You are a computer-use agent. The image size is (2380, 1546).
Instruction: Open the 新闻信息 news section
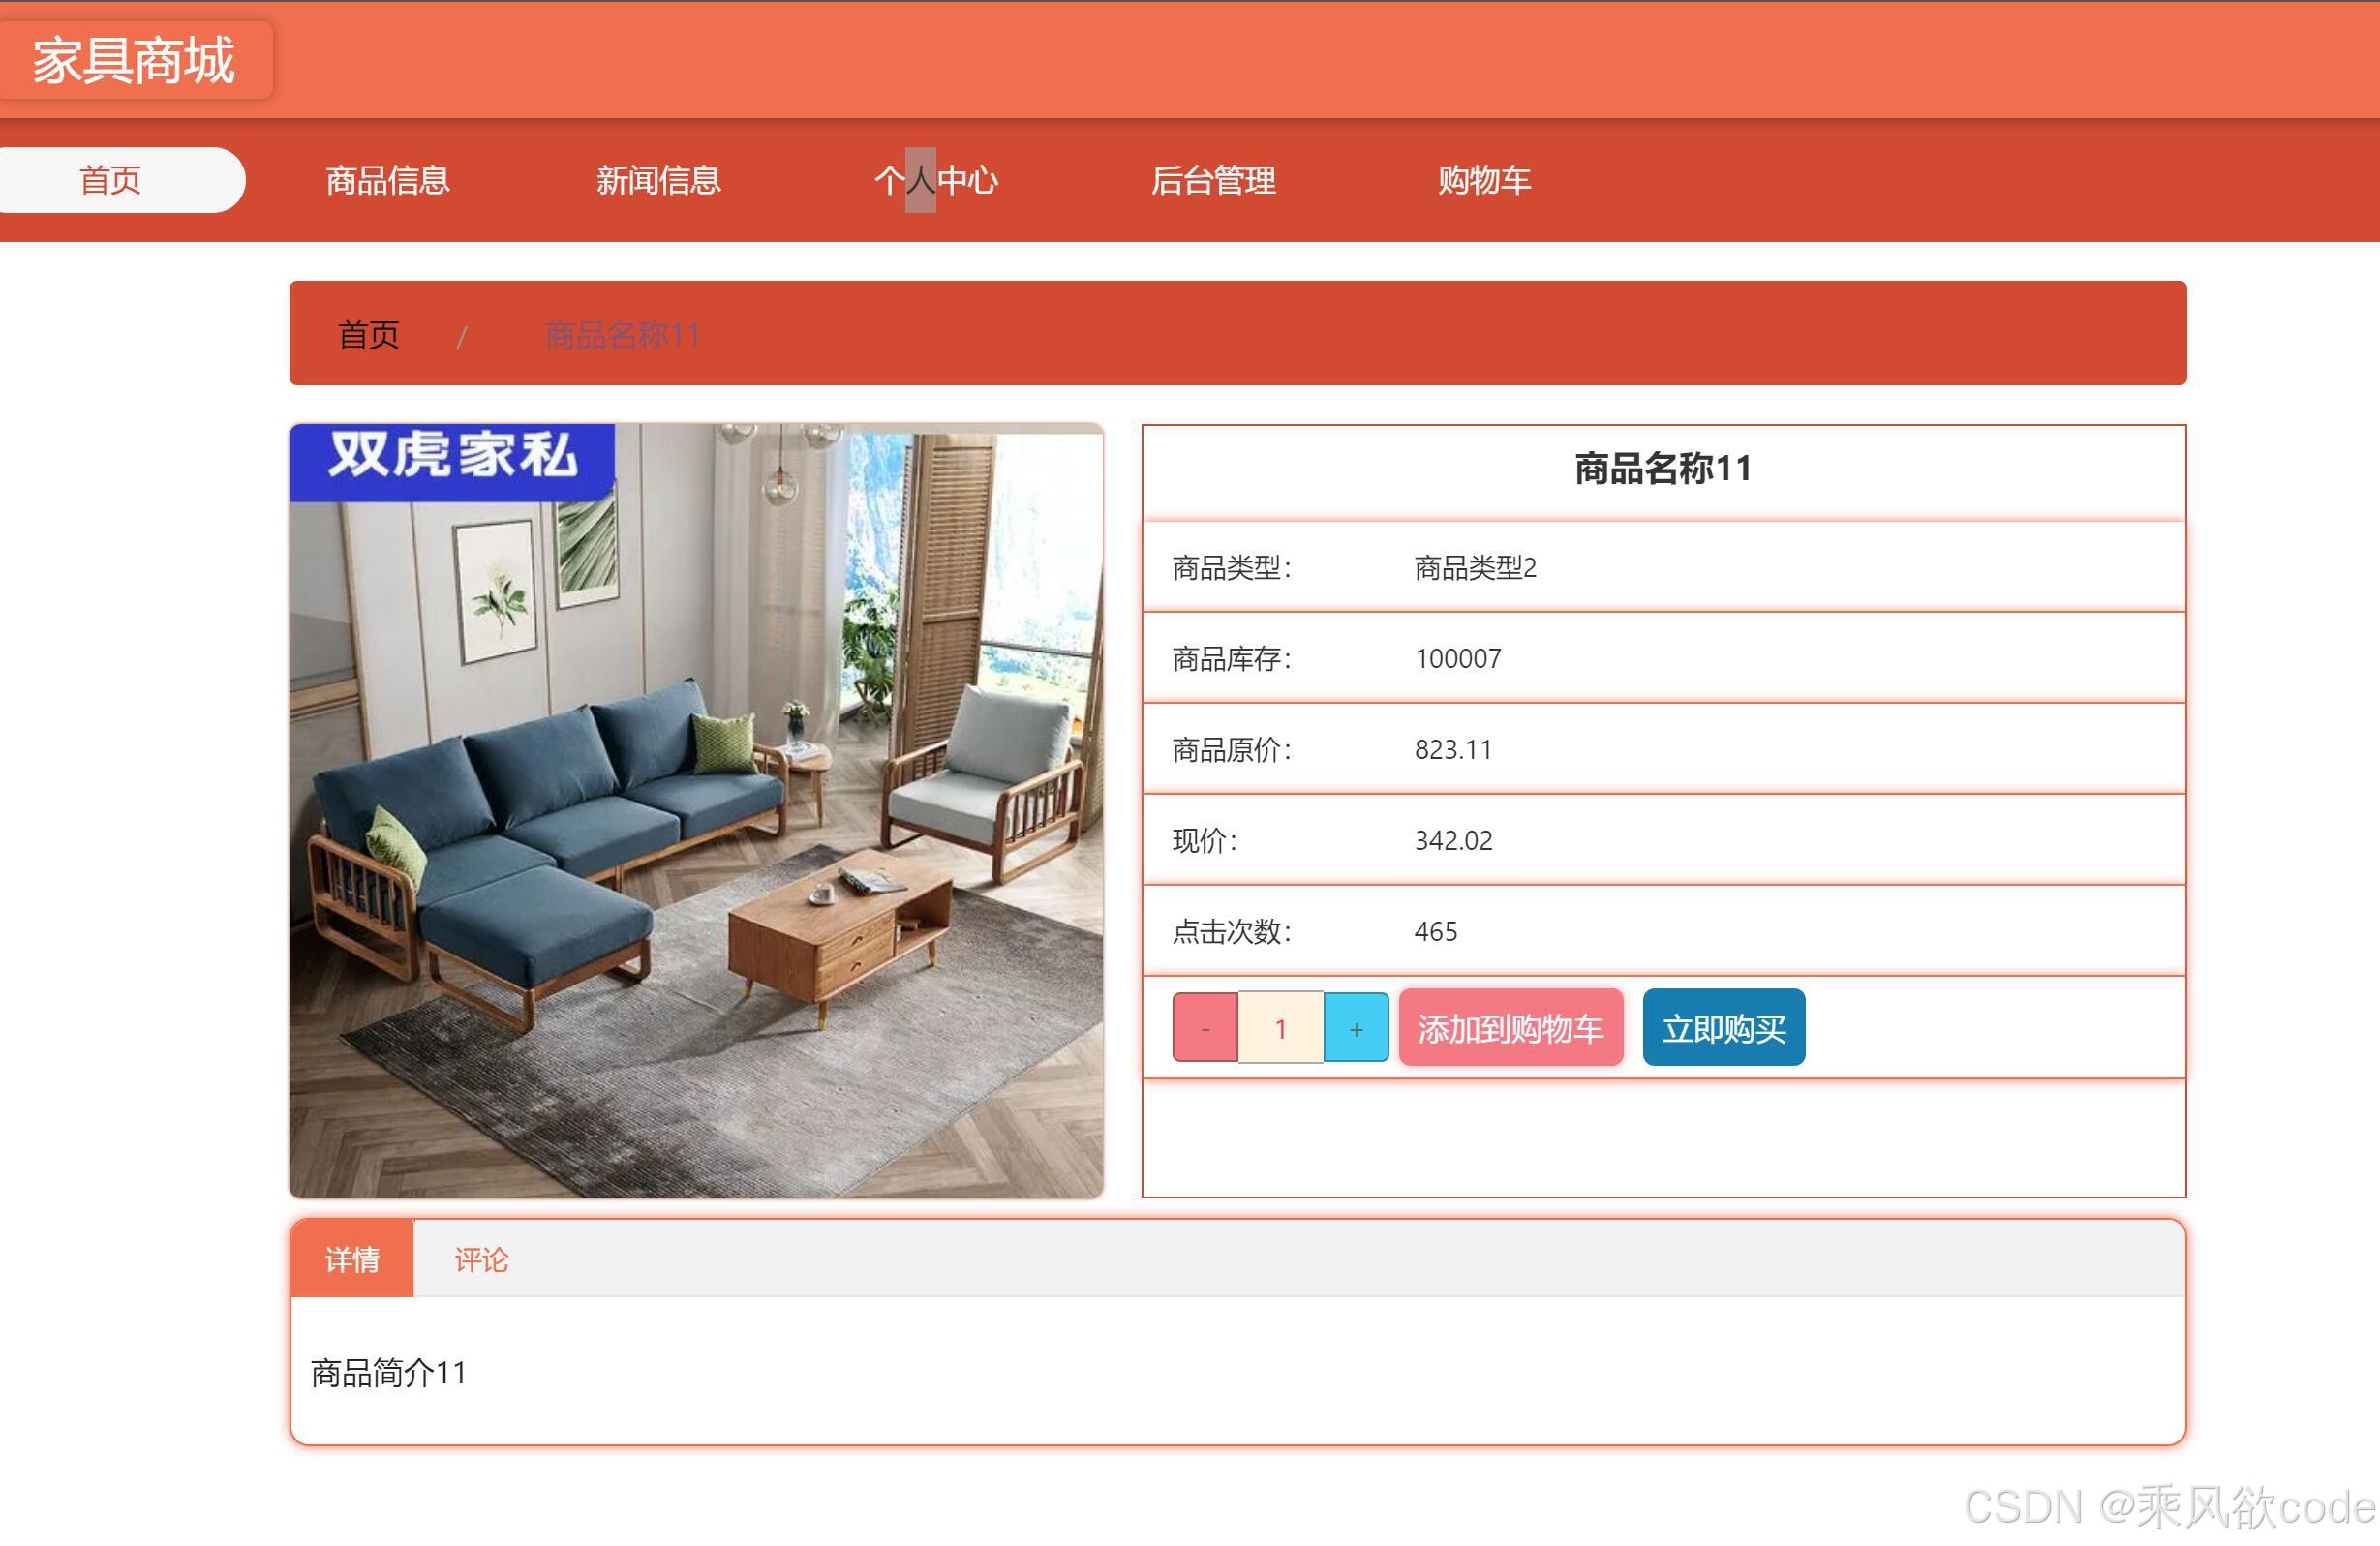pyautogui.click(x=660, y=180)
